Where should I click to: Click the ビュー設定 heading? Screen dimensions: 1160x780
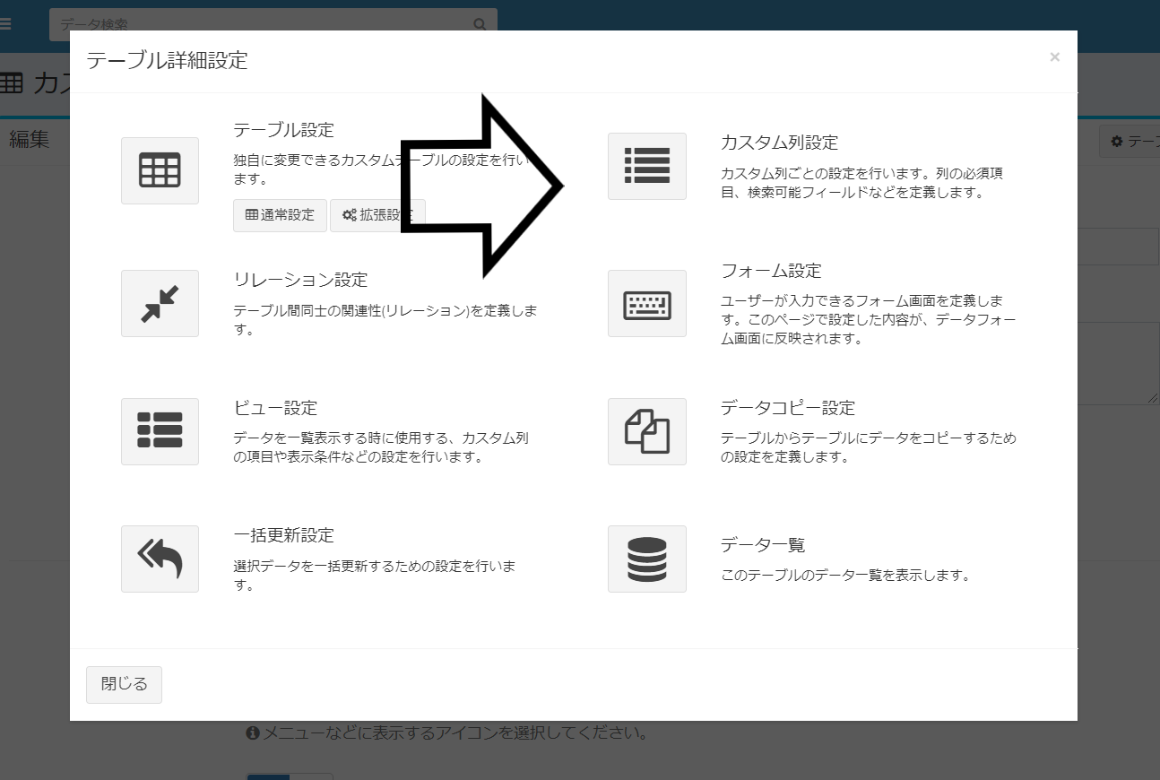275,408
